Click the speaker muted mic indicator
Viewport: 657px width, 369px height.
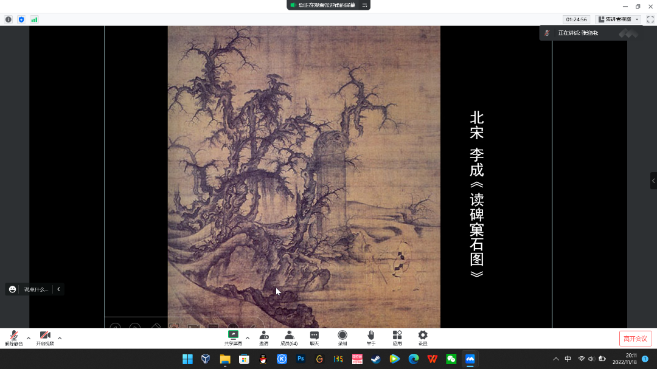click(547, 33)
